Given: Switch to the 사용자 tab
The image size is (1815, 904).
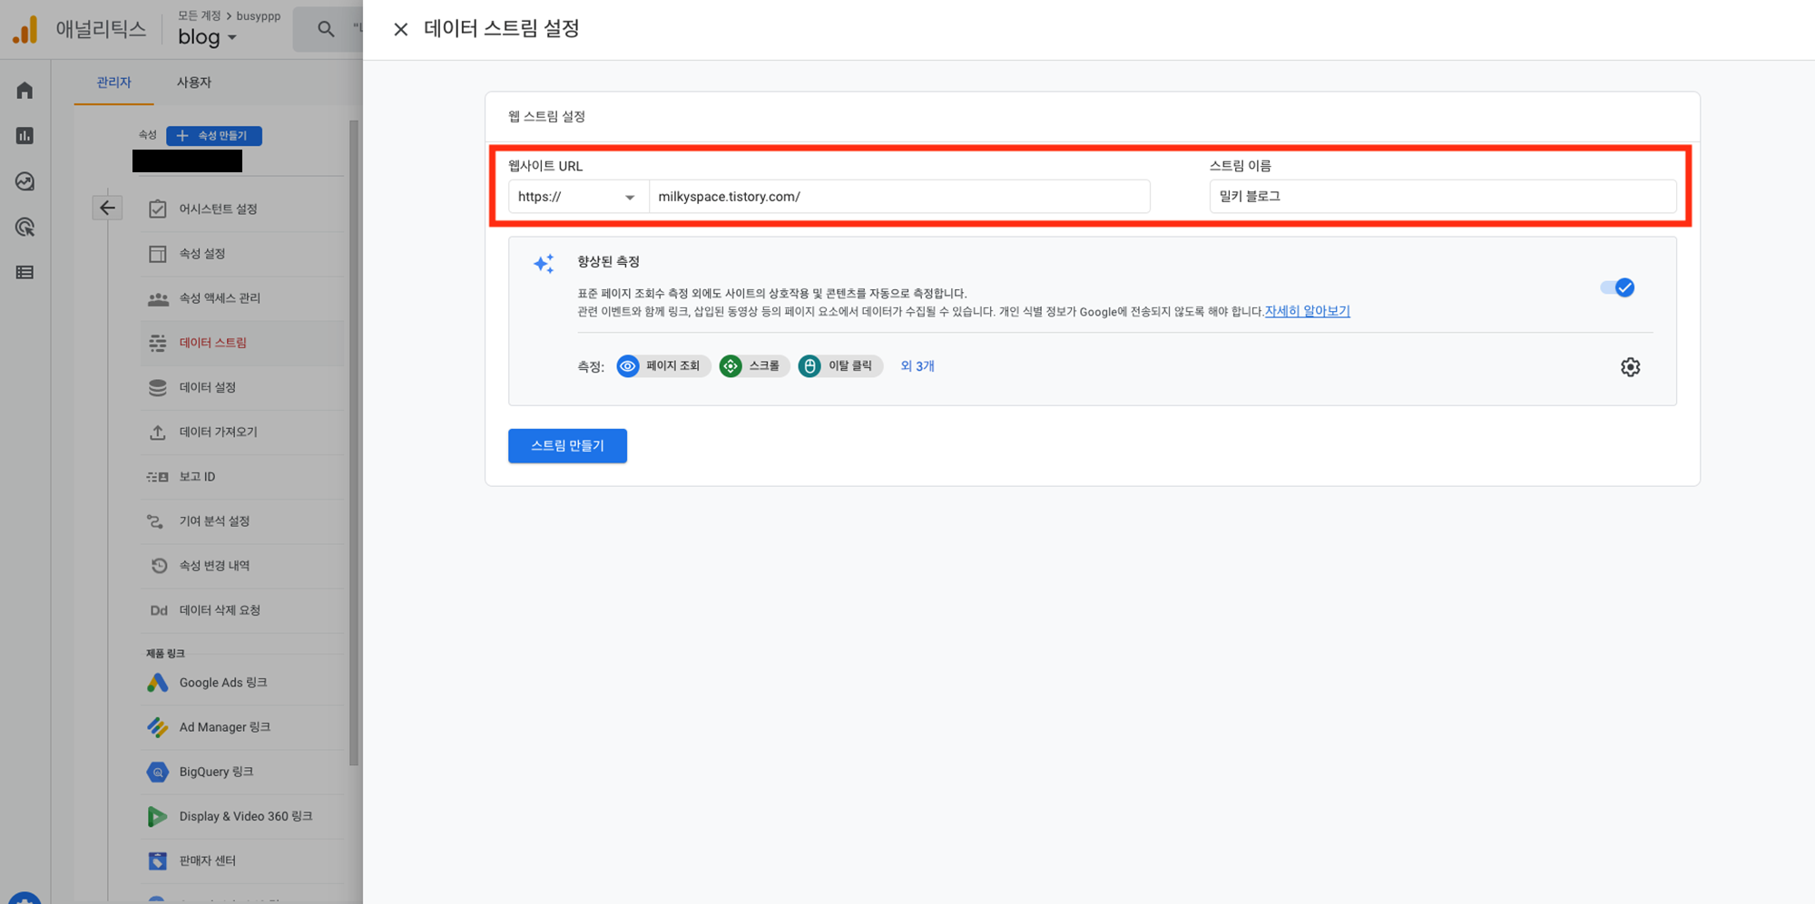Looking at the screenshot, I should [x=193, y=83].
